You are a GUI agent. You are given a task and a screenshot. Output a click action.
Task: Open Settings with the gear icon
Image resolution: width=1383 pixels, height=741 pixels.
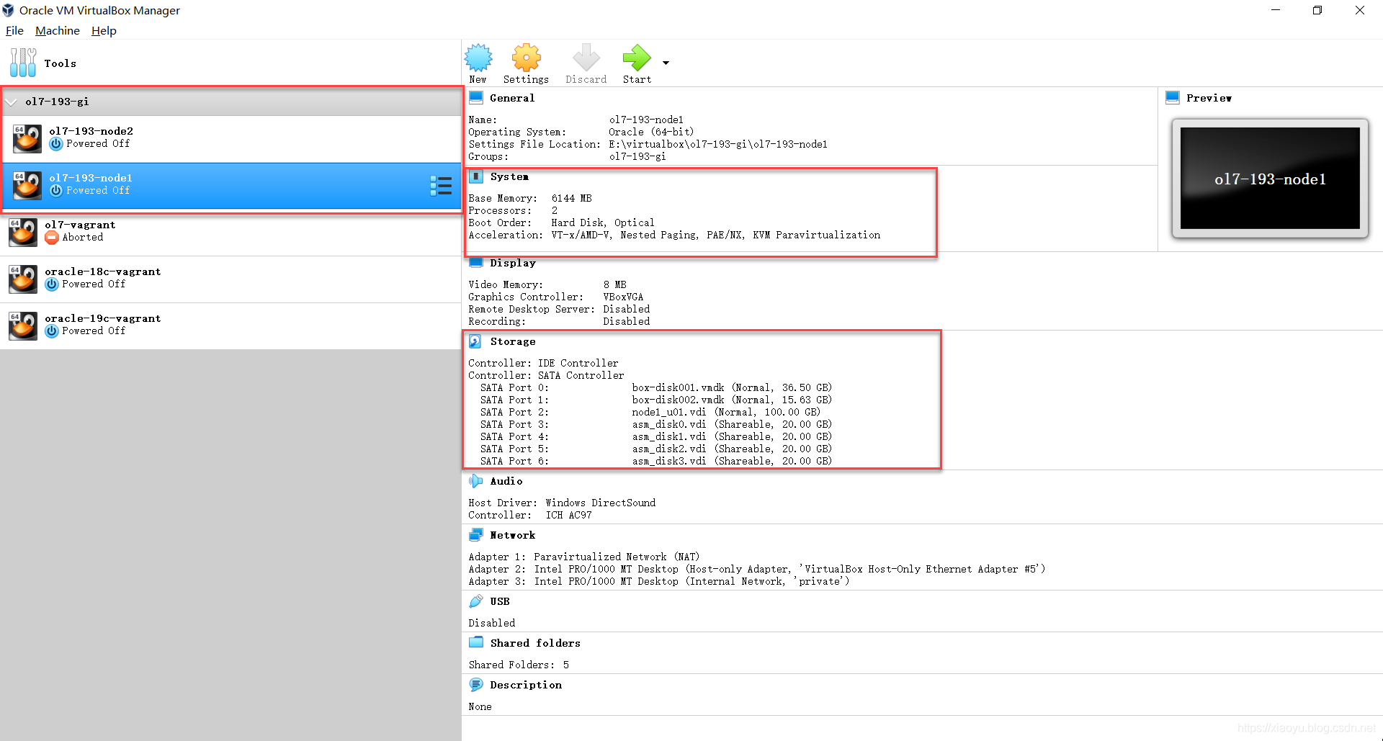click(527, 58)
